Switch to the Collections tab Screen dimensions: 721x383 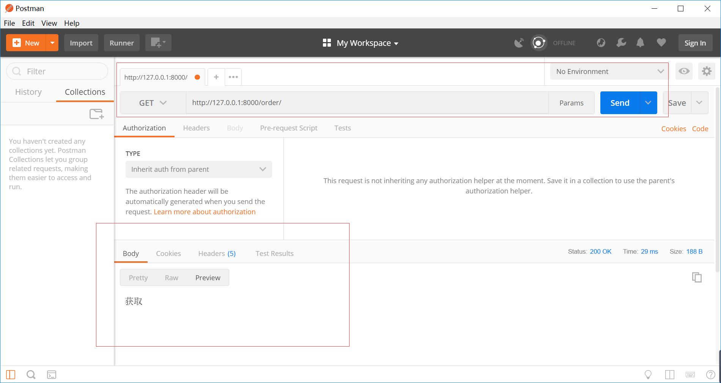click(x=85, y=92)
